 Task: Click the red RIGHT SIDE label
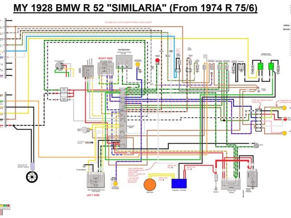pos(105,59)
